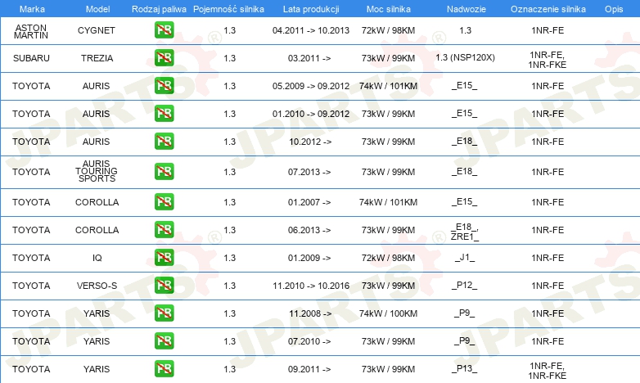The height and width of the screenshot is (383, 640).
Task: Click fuel icon in Auris 01.2010 row
Action: tap(164, 113)
